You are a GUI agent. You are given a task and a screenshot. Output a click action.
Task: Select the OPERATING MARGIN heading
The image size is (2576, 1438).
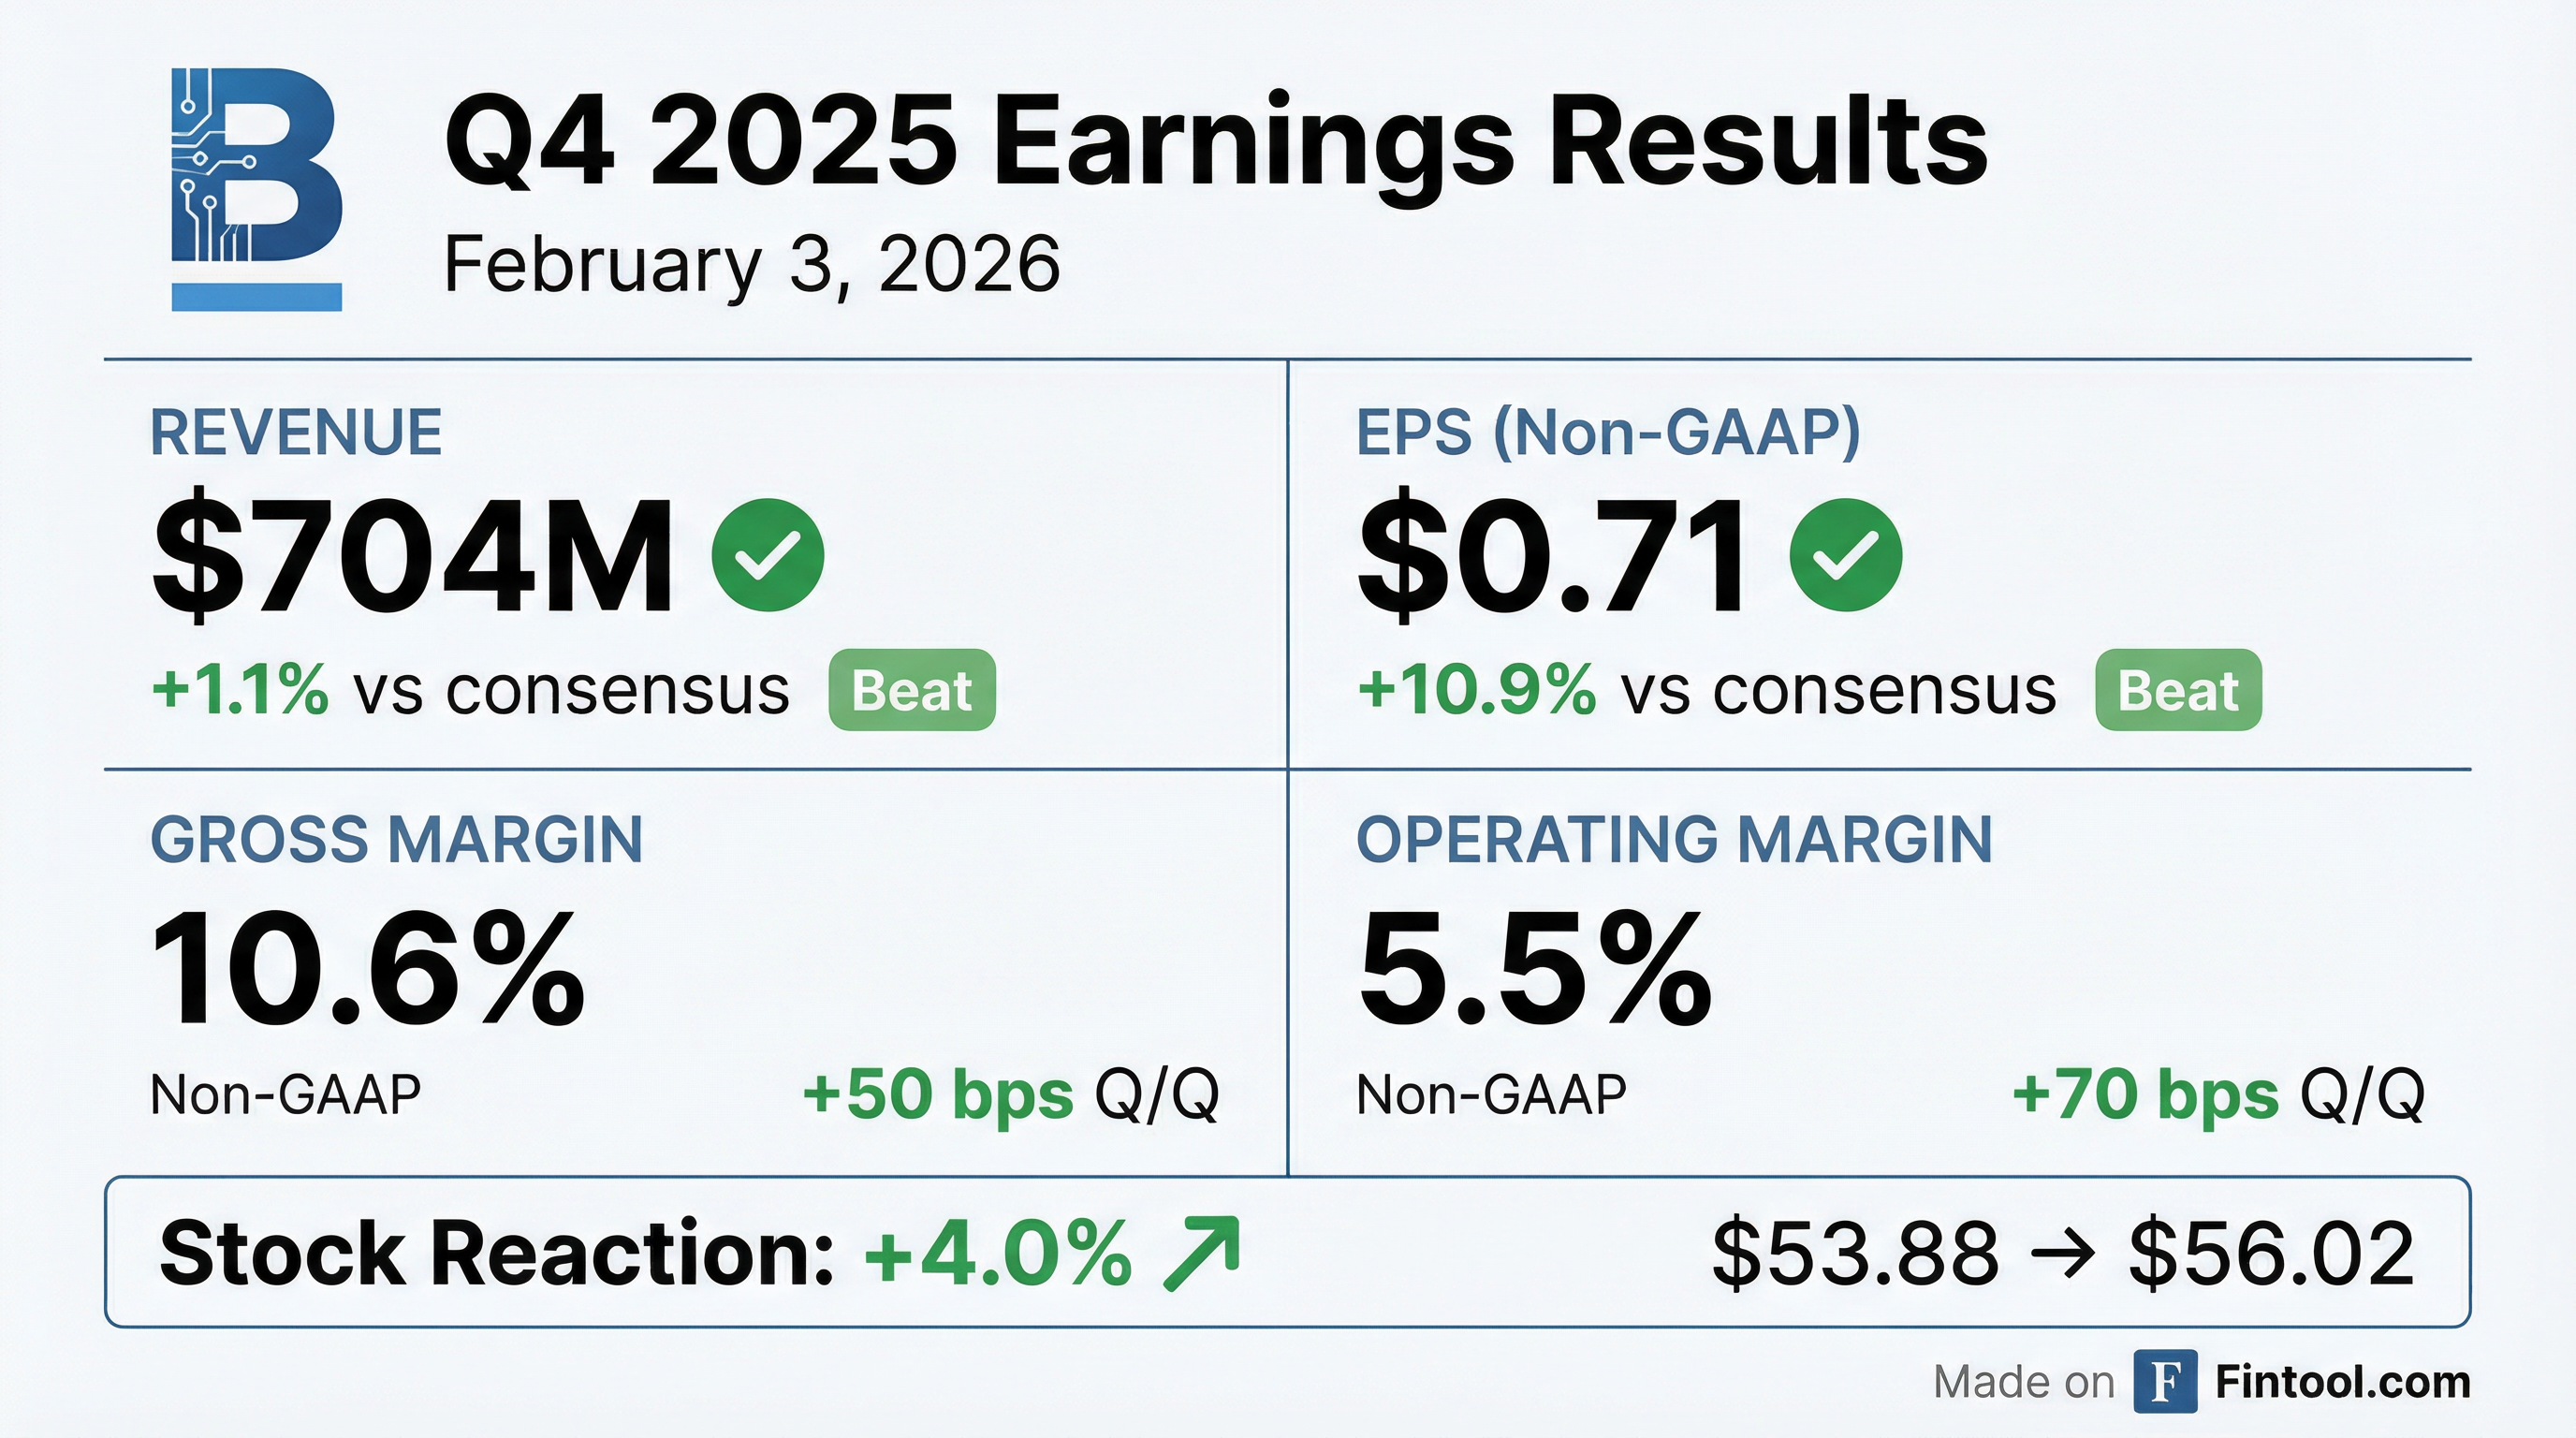(1674, 839)
